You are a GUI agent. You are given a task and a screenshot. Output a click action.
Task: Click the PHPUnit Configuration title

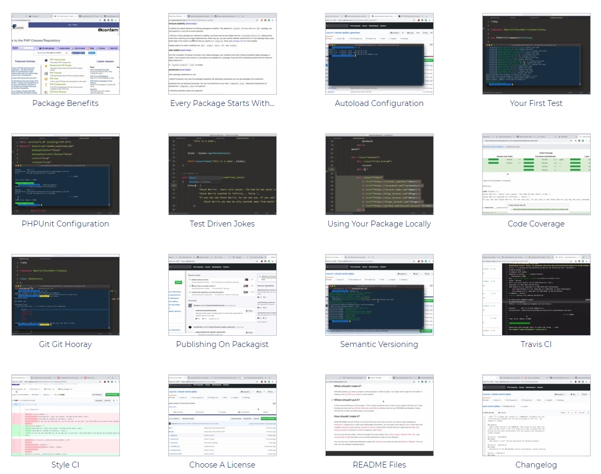coord(66,224)
